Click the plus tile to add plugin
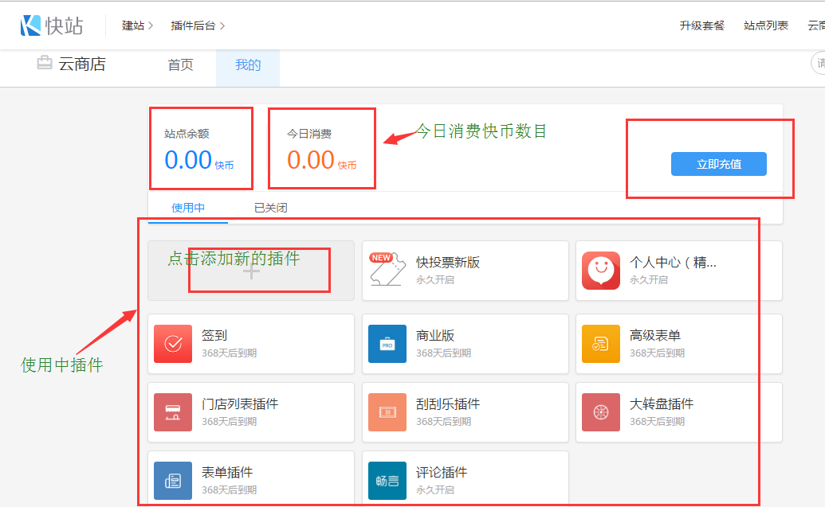Image resolution: width=825 pixels, height=507 pixels. tap(251, 271)
